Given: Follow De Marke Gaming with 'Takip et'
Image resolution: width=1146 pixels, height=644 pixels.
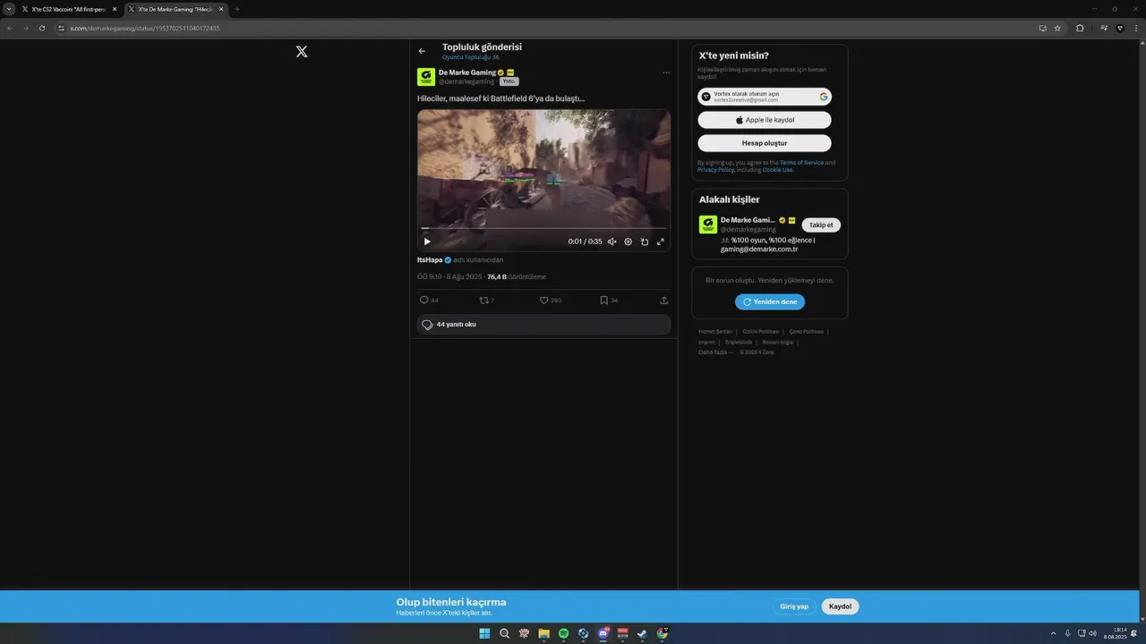Looking at the screenshot, I should coord(821,225).
